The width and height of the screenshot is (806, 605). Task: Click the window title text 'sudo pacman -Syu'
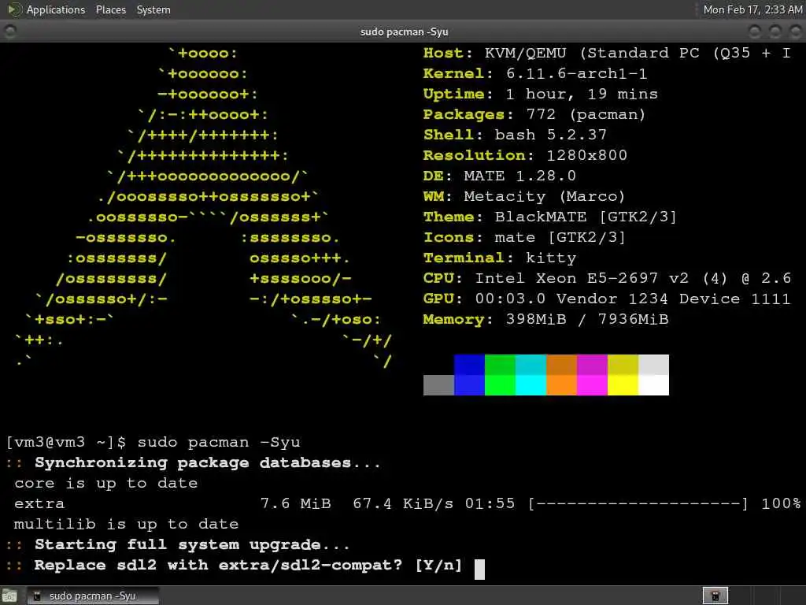(x=404, y=32)
